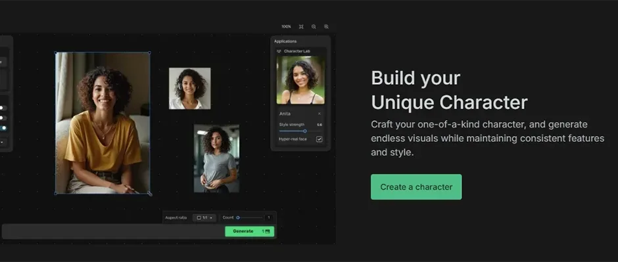
Task: Click the Applications panel title
Action: coord(285,41)
